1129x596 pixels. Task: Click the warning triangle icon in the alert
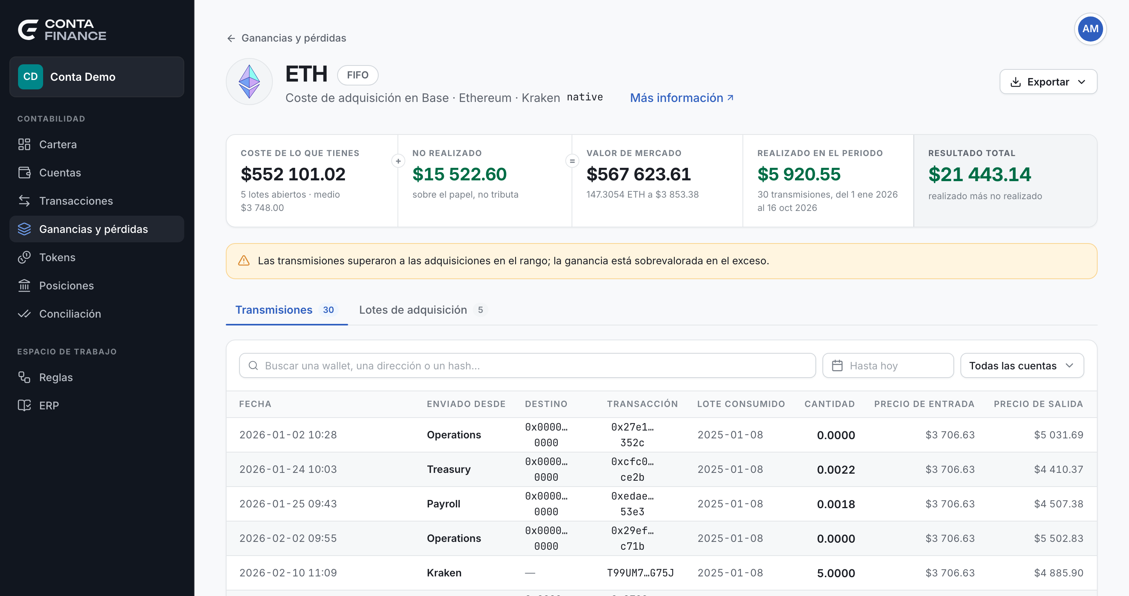244,261
